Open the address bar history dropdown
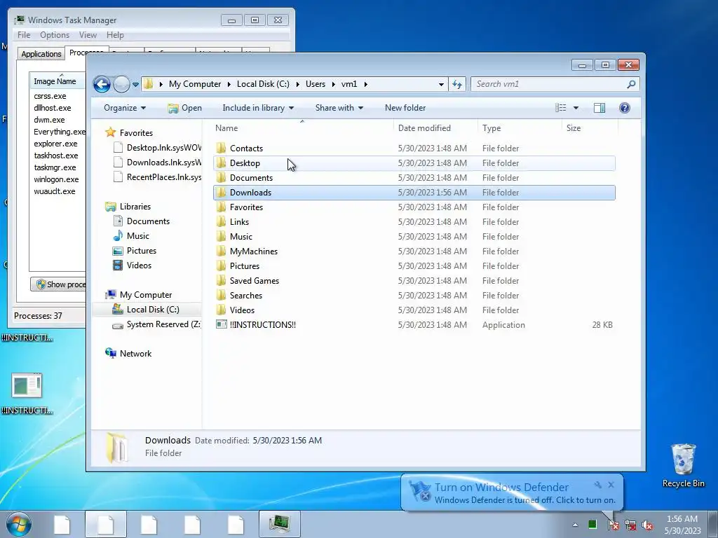The height and width of the screenshot is (538, 718). click(x=441, y=84)
